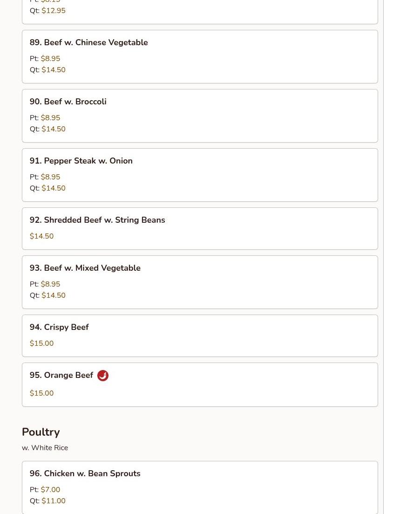Click the 94. Crispy Beef title
393x514 pixels.
click(x=59, y=327)
